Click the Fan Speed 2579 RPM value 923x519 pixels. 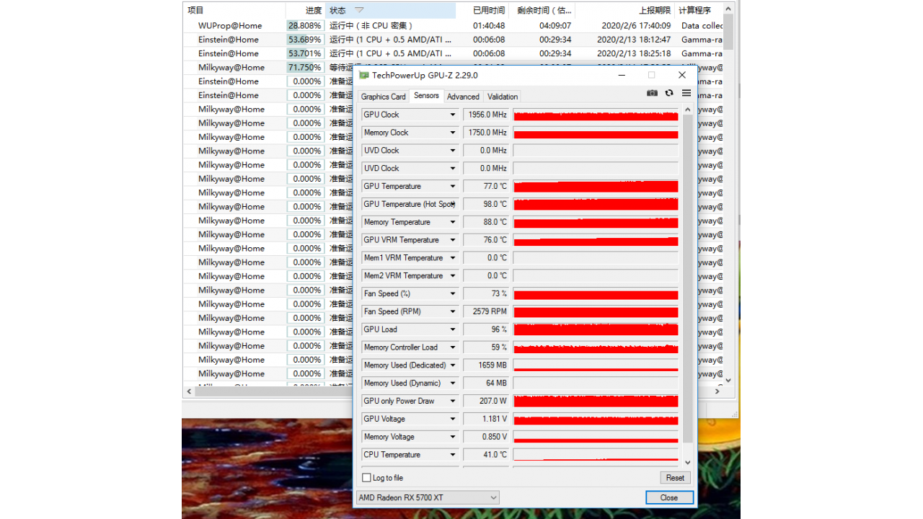(x=485, y=311)
